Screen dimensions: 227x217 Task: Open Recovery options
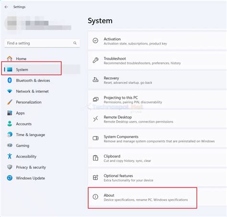click(157, 80)
